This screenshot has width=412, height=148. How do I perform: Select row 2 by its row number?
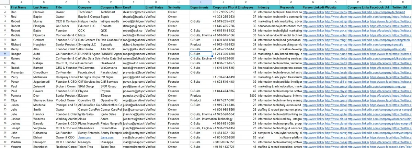5,12
